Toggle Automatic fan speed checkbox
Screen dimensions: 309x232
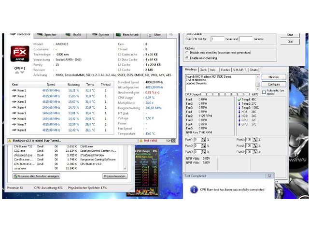(x=264, y=92)
